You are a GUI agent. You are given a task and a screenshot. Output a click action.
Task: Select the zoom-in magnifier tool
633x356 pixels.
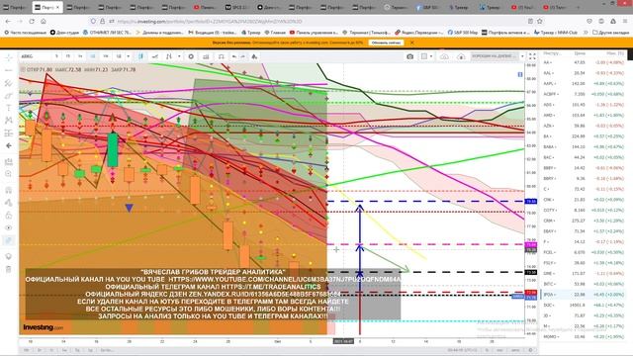tap(9, 174)
